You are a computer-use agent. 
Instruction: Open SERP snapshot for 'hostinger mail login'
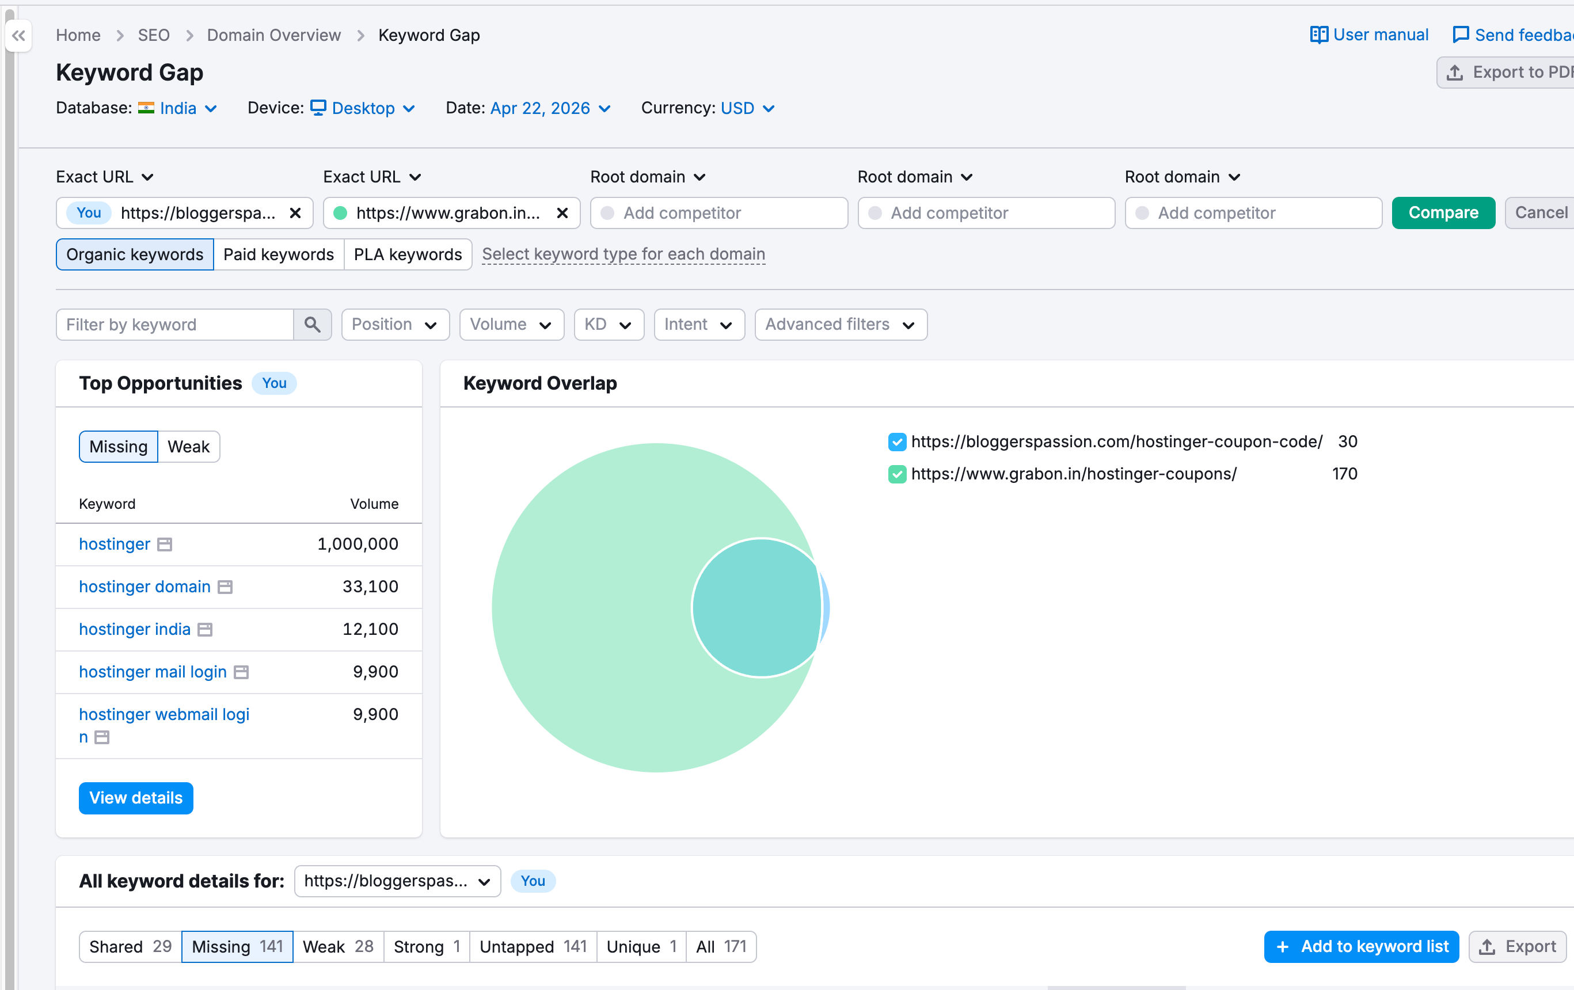click(241, 672)
